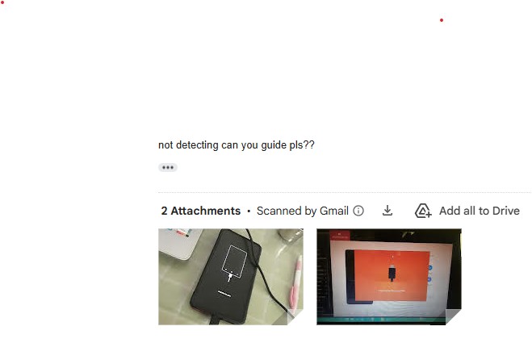This screenshot has height=364, width=532.
Task: Click the red dot near the top right
Action: [x=442, y=20]
